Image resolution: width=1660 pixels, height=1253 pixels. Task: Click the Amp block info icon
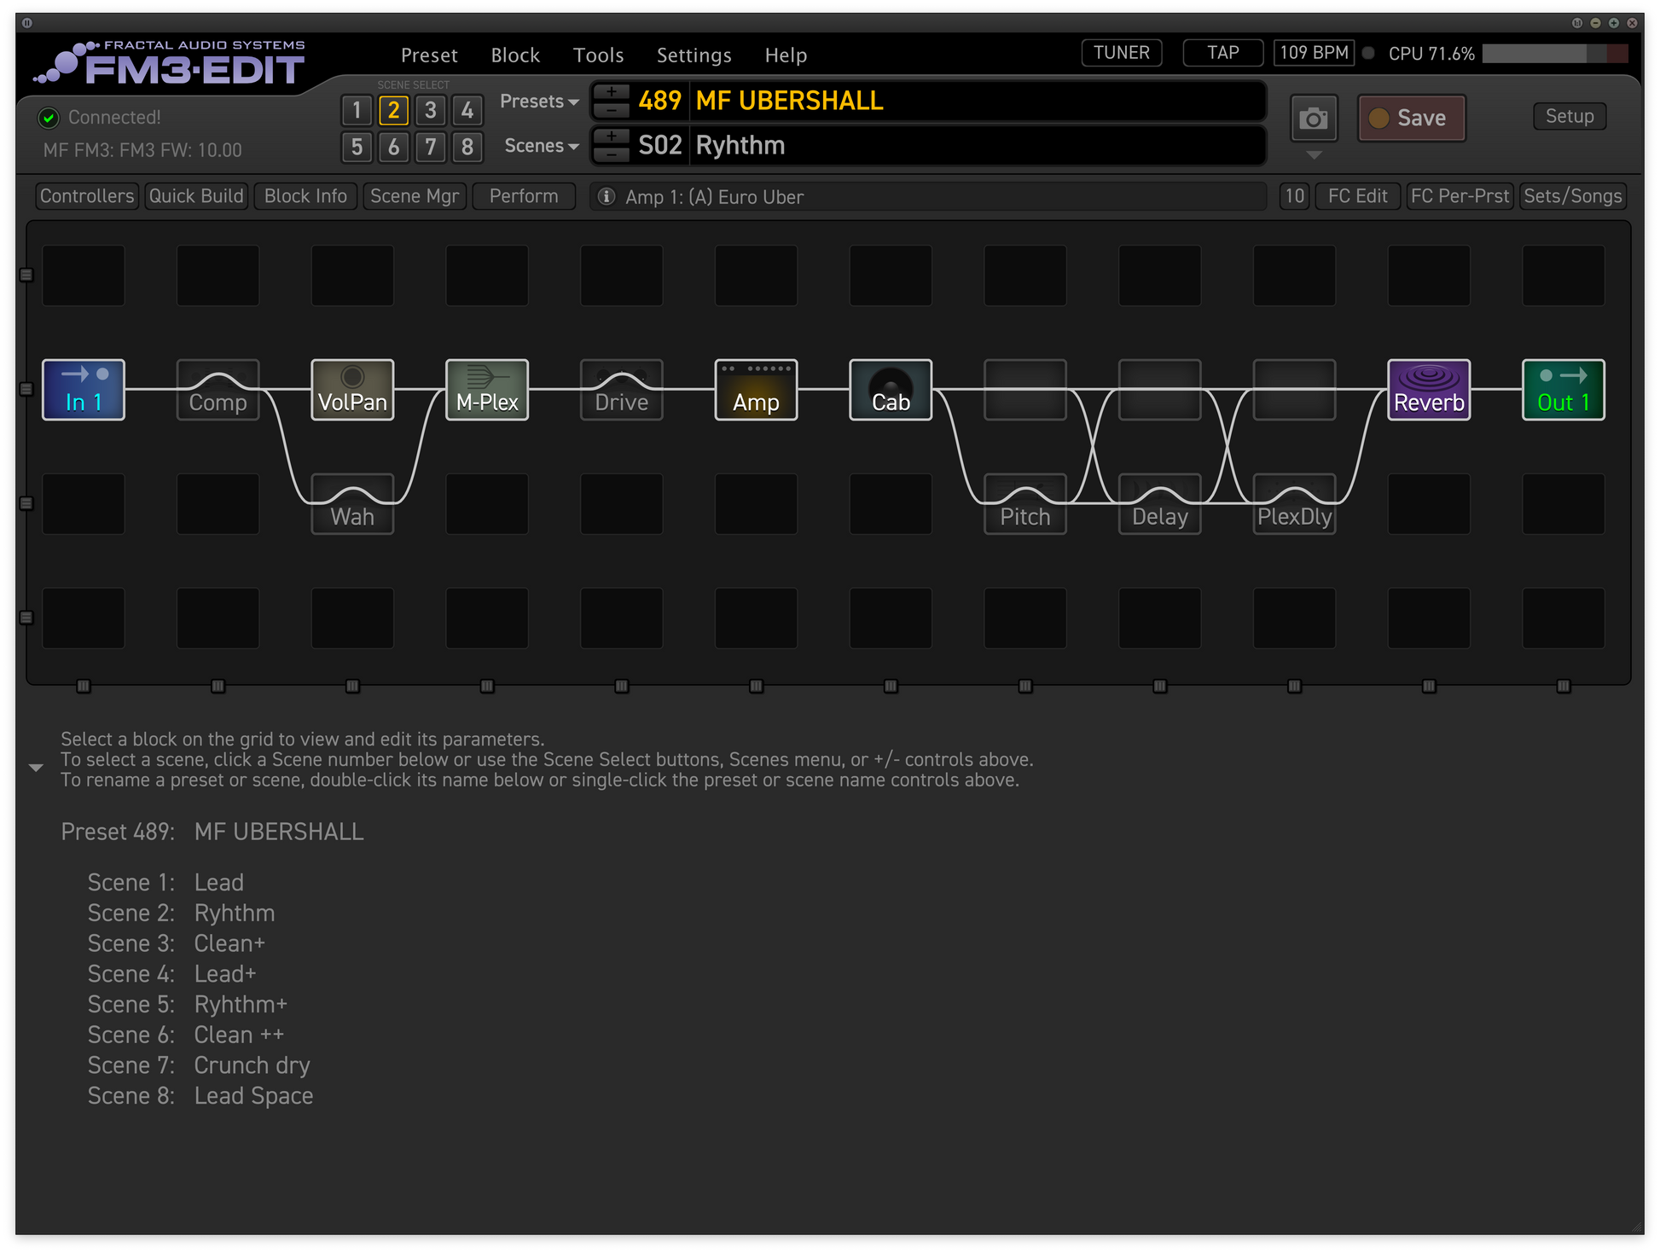click(607, 197)
